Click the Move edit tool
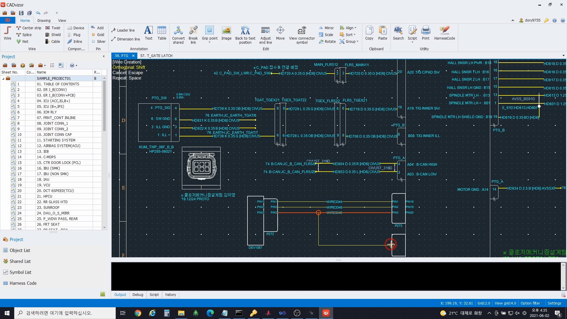 (x=280, y=33)
